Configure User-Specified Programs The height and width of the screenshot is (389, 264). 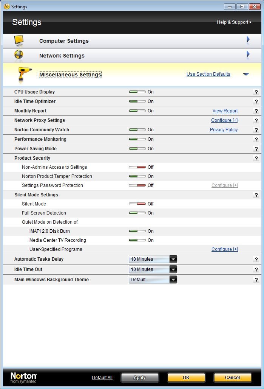point(225,249)
